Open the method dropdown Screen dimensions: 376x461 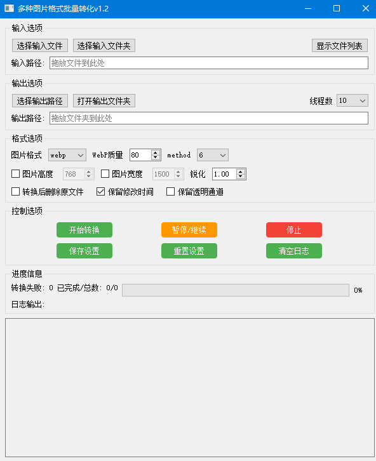point(213,155)
